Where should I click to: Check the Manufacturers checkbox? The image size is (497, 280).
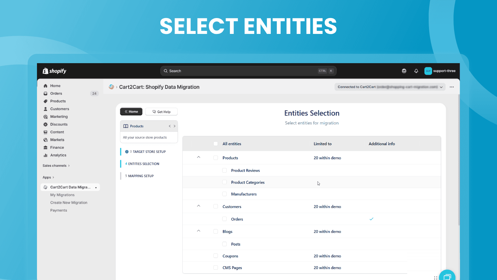pyautogui.click(x=225, y=194)
